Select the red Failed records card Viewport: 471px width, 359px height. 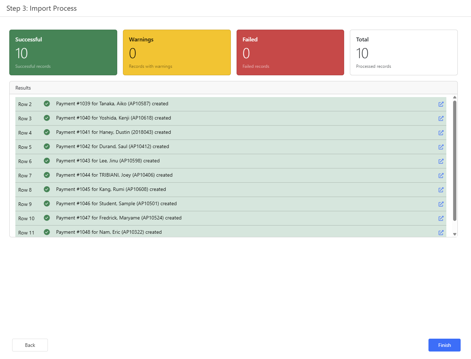pos(290,52)
